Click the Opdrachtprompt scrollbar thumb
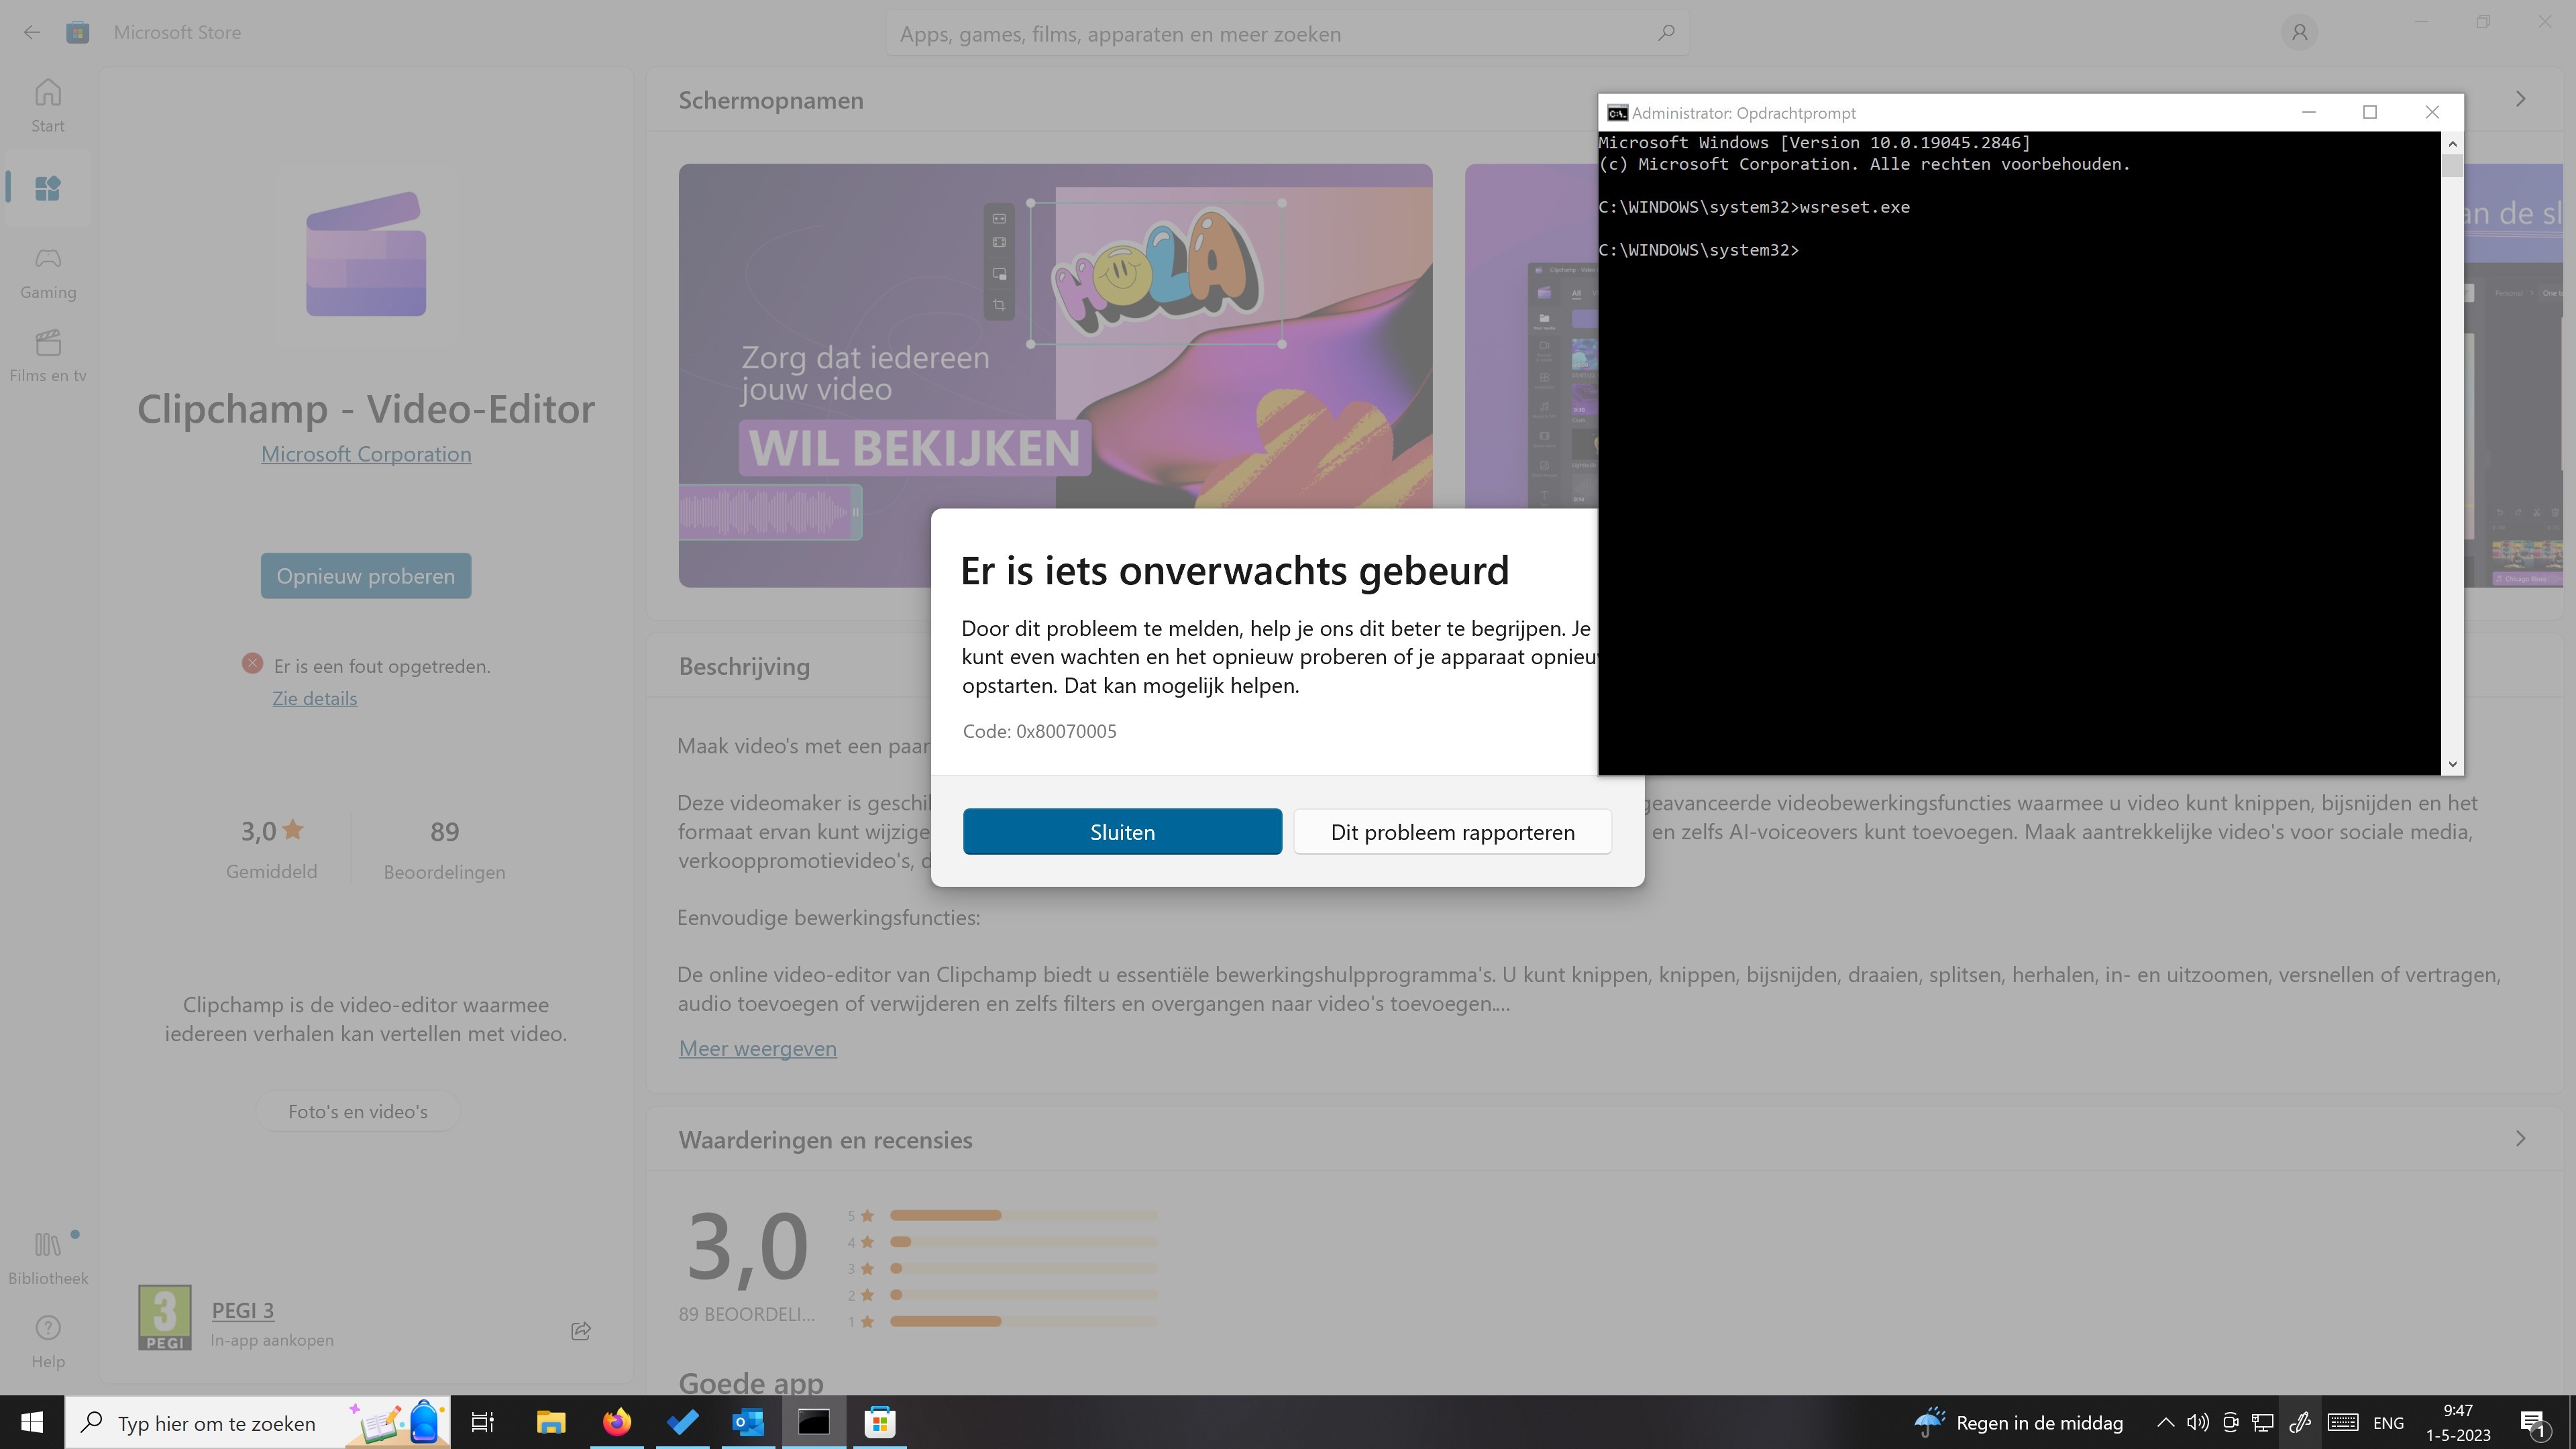The height and width of the screenshot is (1449, 2576). point(2452,166)
